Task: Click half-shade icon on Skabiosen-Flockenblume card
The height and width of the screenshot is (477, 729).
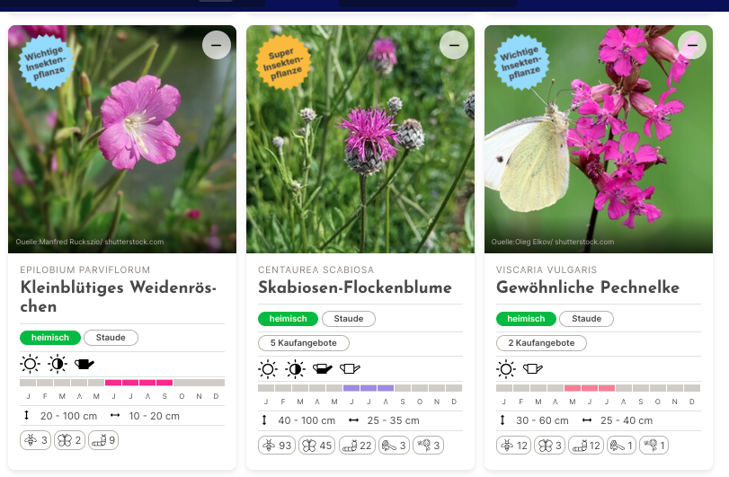Action: [x=295, y=369]
